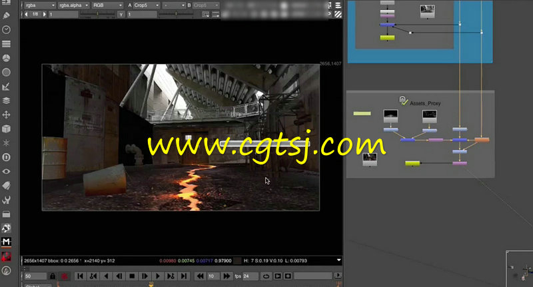Screen dimensions: 533x287
Task: Open the Time nodes menu (clock icon)
Action: 6,29
